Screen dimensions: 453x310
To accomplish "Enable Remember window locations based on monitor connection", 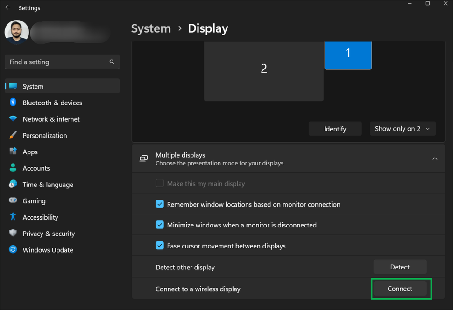I will point(160,204).
